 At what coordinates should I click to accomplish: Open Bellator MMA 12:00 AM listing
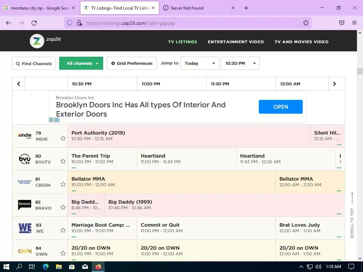310,182
